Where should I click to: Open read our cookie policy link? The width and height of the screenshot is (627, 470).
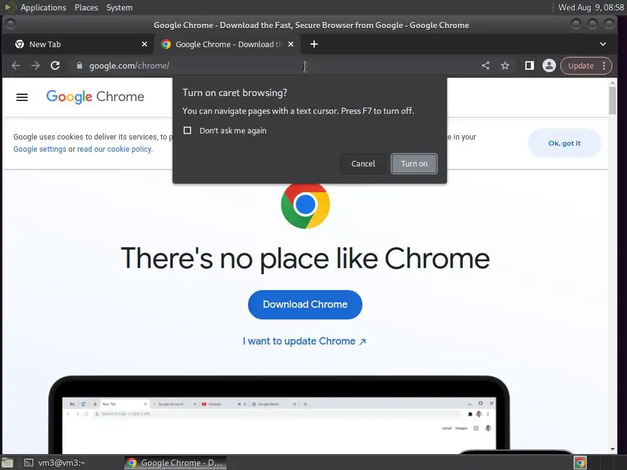coord(115,149)
